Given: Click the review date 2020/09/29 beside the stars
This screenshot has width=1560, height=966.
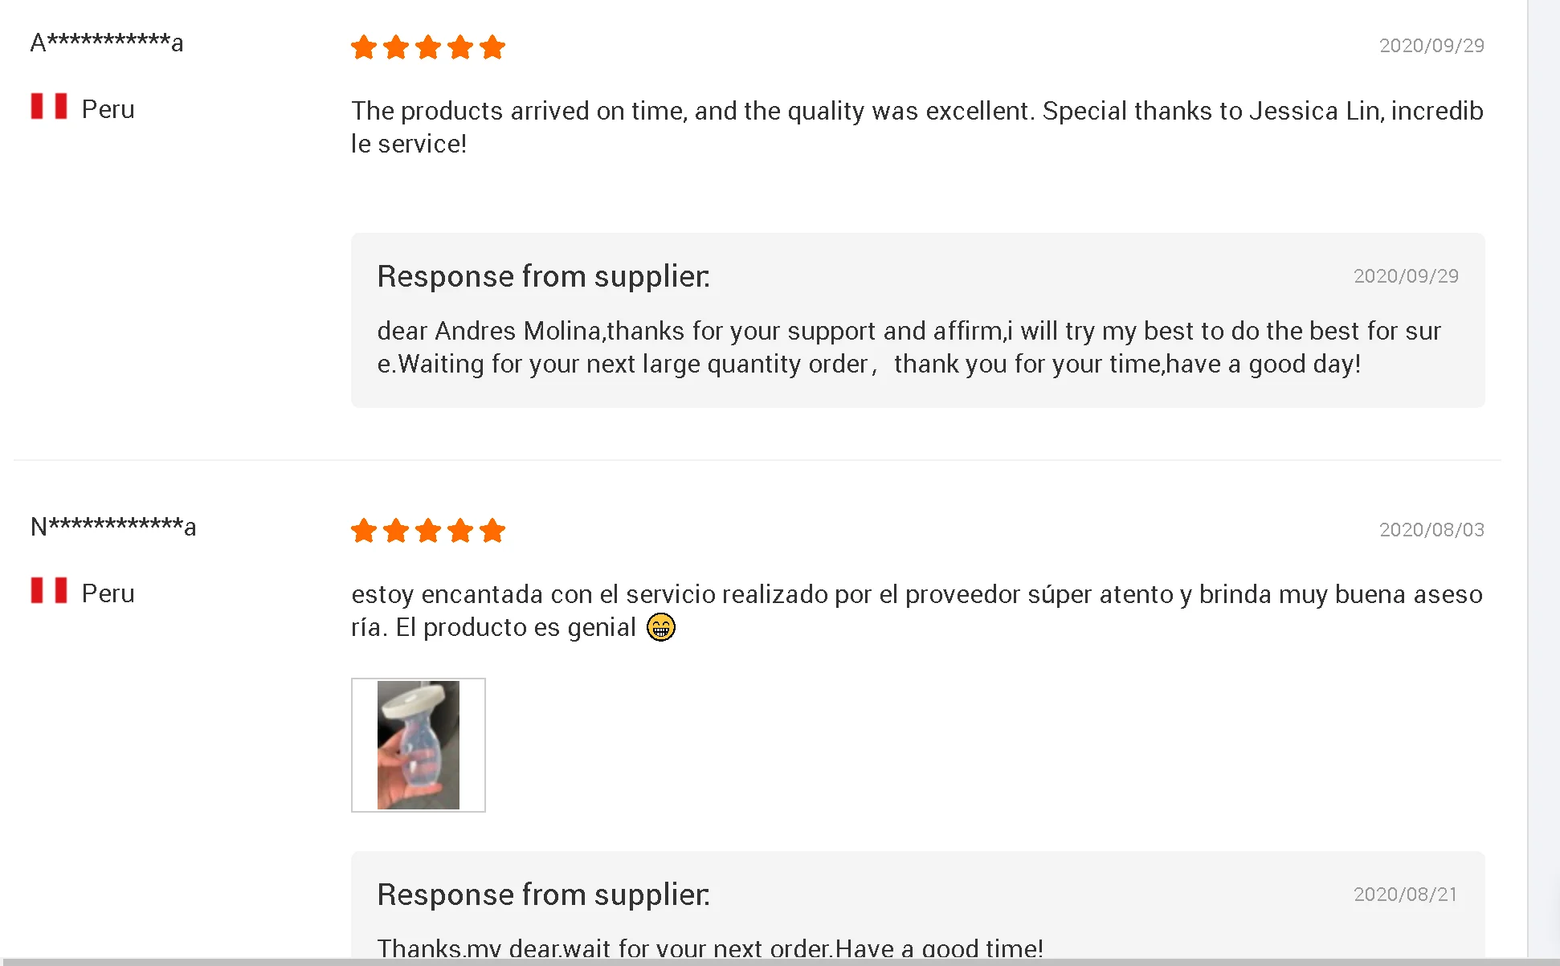Looking at the screenshot, I should [1431, 46].
